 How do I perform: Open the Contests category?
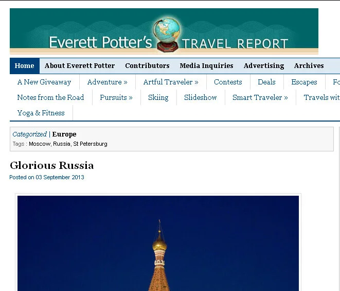click(228, 82)
